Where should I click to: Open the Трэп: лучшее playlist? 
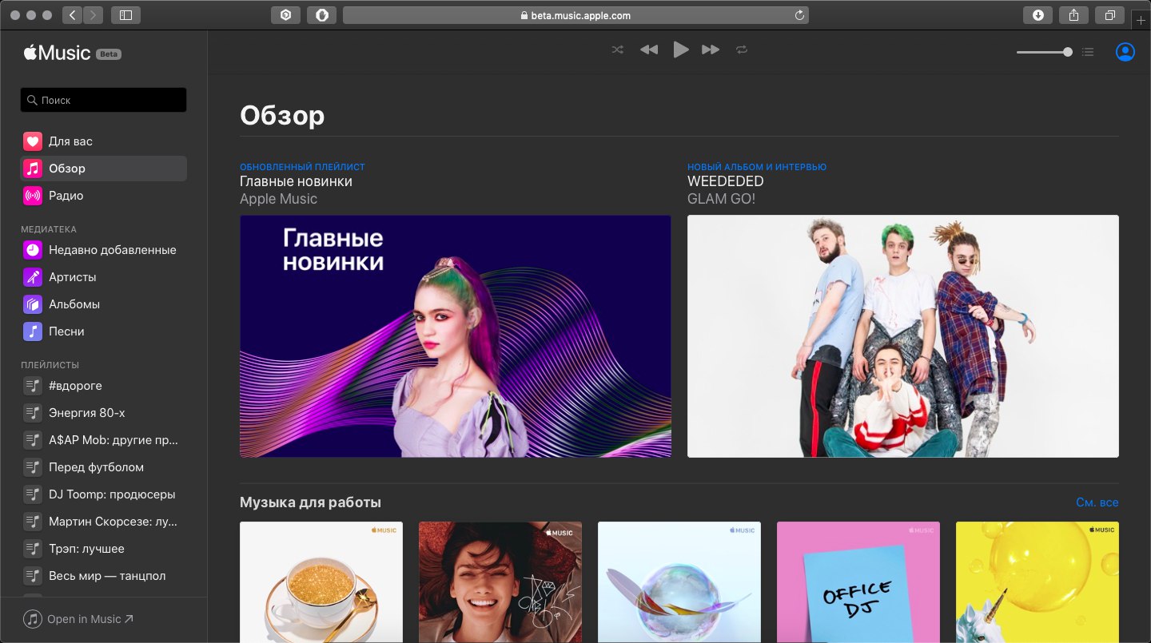click(103, 549)
